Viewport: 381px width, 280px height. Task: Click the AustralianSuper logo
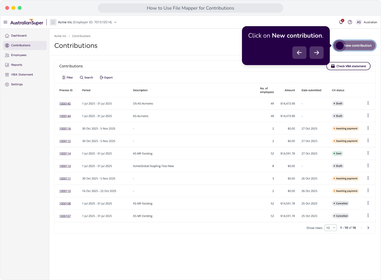pyautogui.click(x=27, y=22)
